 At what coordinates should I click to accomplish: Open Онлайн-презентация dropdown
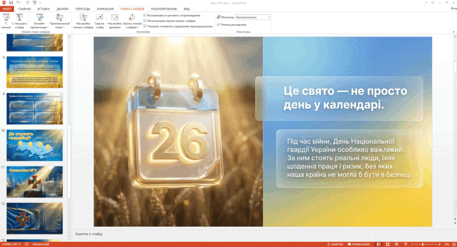39,21
